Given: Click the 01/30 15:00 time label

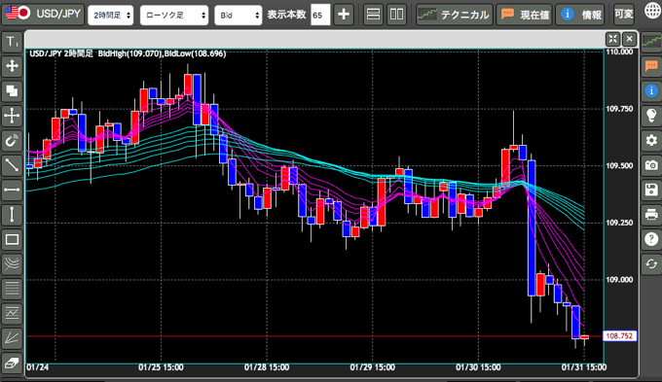Looking at the screenshot, I should pos(478,367).
